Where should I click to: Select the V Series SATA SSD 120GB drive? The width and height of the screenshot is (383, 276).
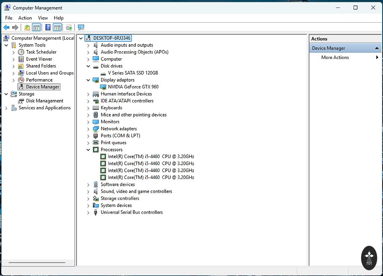[x=133, y=73]
